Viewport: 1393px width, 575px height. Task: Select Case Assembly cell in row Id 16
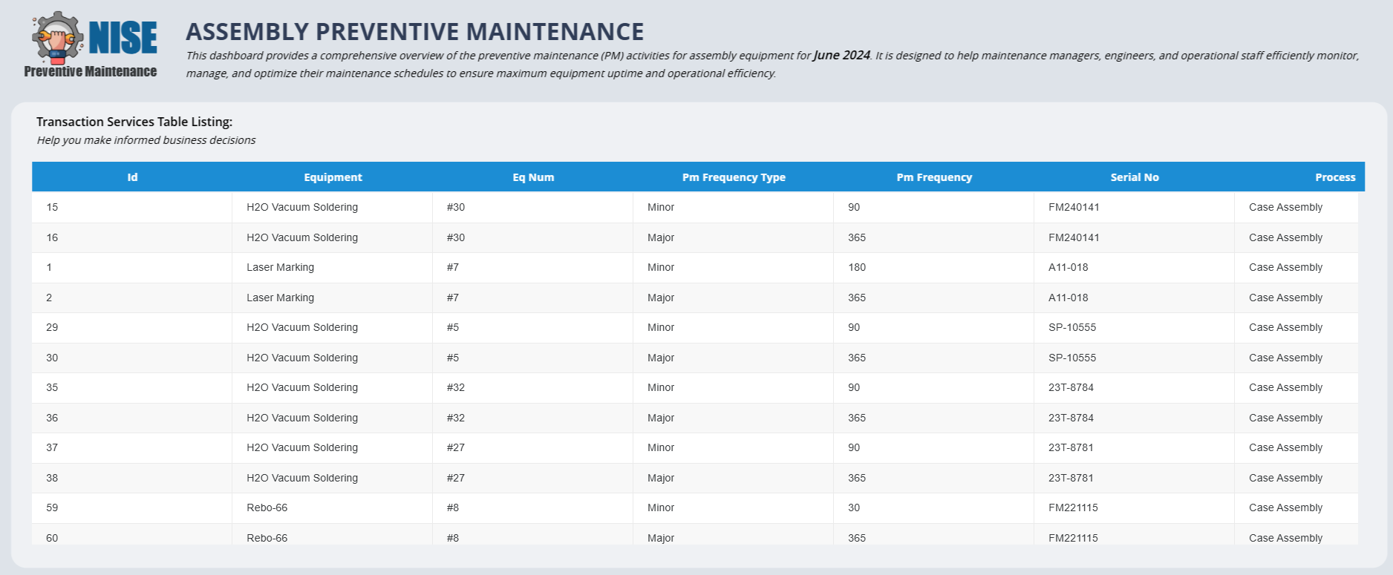1285,237
